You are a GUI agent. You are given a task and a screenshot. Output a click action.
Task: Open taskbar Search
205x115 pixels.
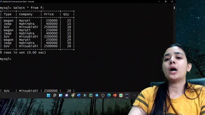(54, 95)
